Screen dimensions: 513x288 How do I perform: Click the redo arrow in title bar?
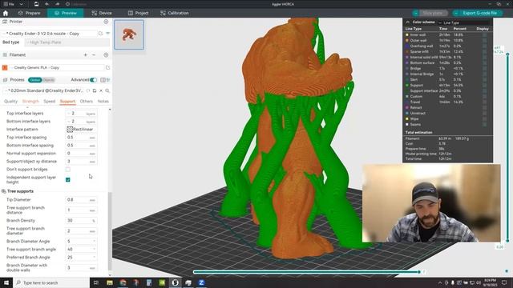pyautogui.click(x=57, y=4)
